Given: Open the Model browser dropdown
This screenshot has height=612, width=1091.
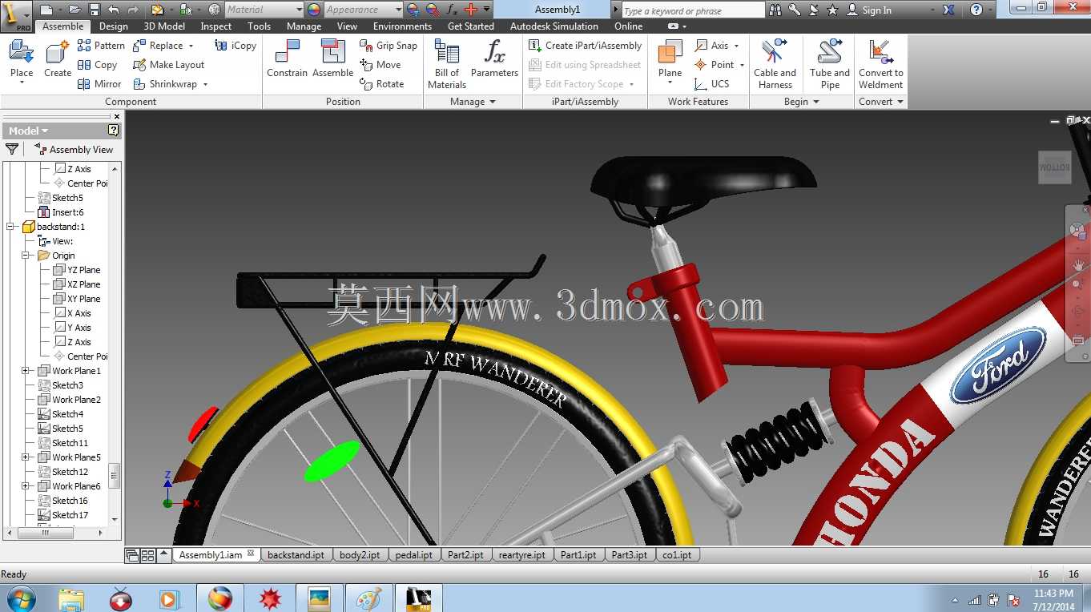Looking at the screenshot, I should 29,131.
